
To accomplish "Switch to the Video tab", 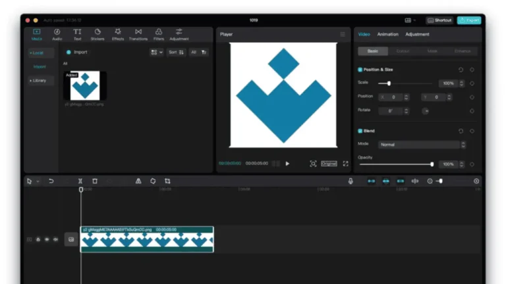I will point(364,34).
